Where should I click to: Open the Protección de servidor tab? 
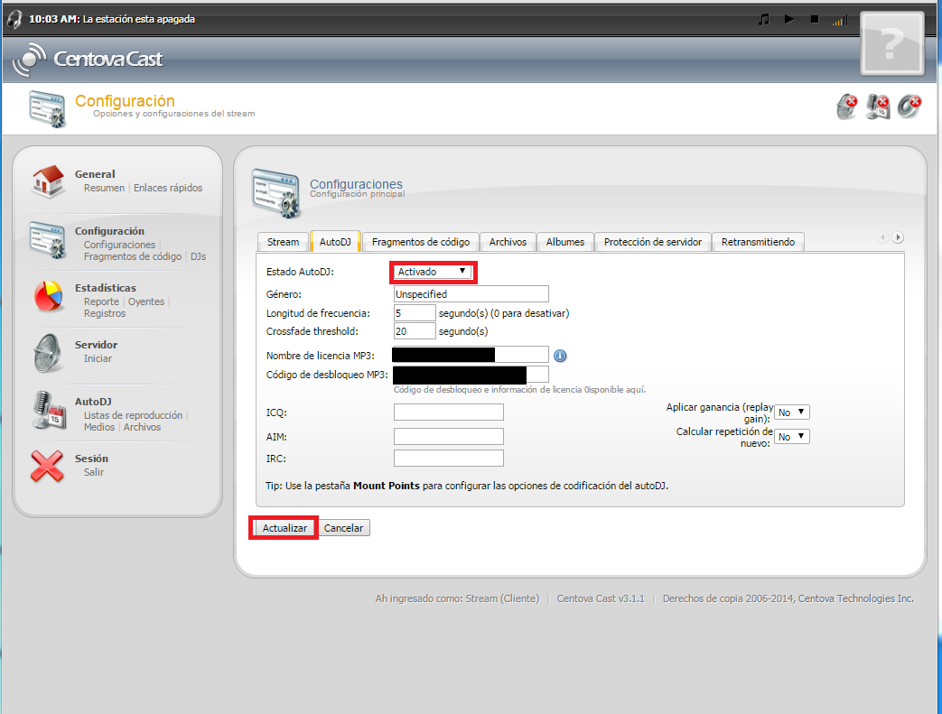[652, 242]
